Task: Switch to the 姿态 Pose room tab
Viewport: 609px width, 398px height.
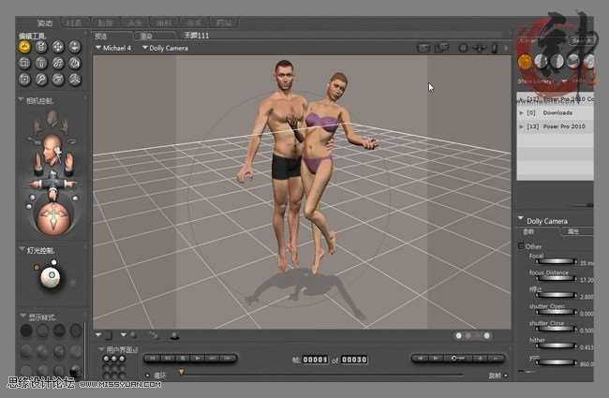Action: [x=44, y=22]
